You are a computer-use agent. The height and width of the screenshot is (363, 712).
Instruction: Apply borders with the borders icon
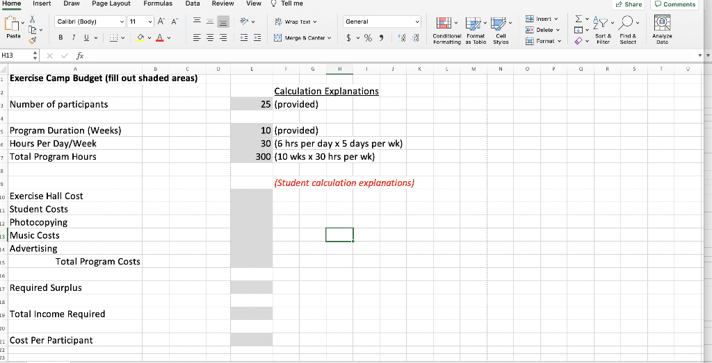(113, 38)
